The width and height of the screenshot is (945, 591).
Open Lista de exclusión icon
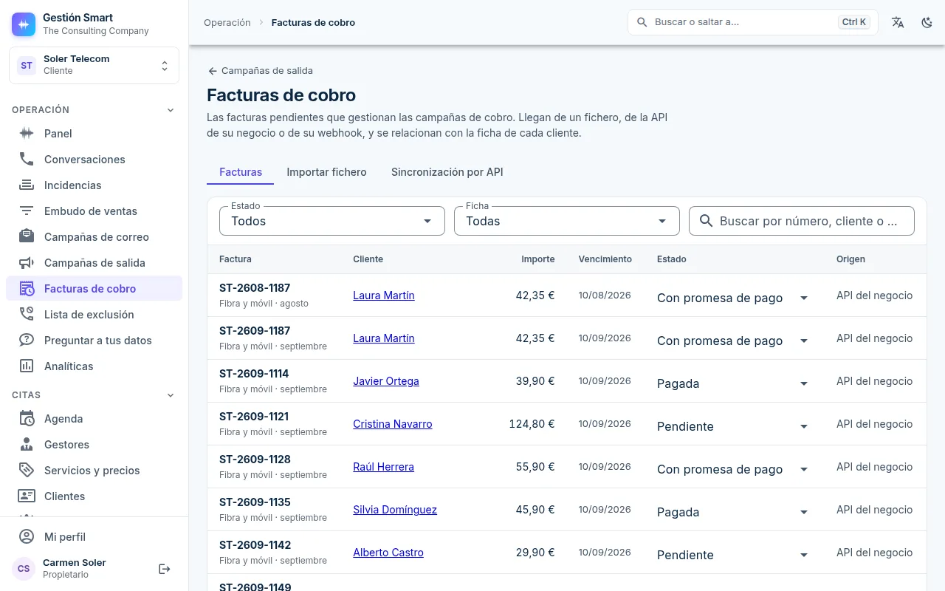[x=27, y=315]
